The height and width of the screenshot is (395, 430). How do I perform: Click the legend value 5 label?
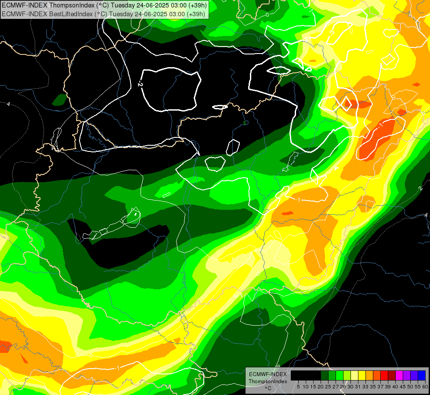tap(298, 387)
